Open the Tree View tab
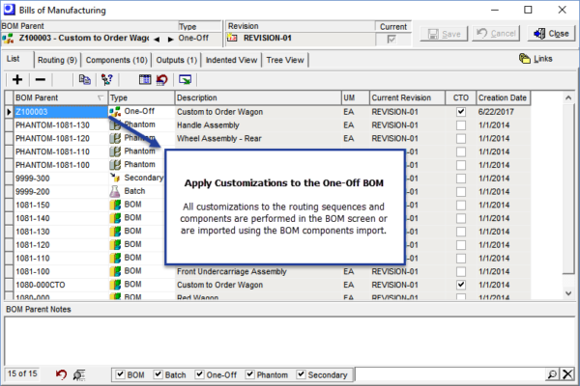 (x=285, y=60)
